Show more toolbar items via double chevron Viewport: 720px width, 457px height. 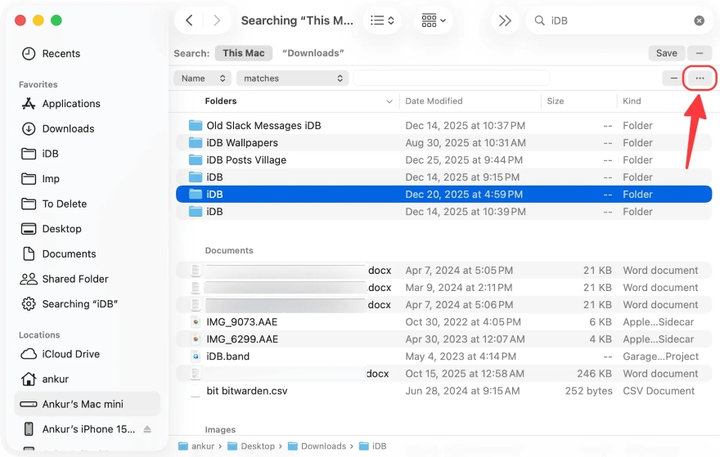coord(505,20)
